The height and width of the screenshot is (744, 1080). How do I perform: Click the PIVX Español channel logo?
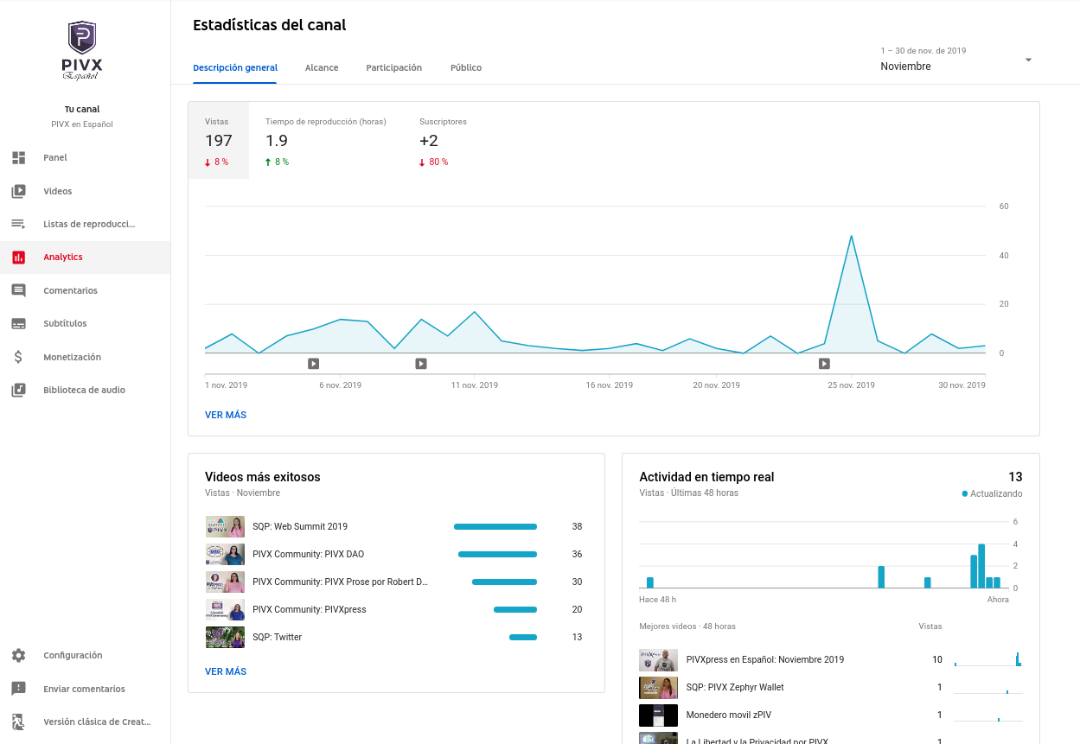tap(82, 50)
